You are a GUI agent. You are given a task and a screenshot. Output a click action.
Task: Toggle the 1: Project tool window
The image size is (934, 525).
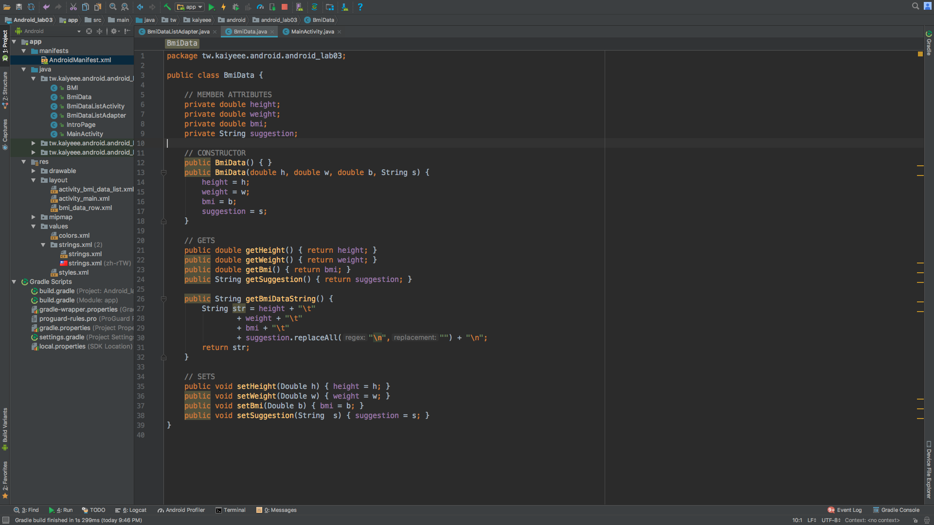(x=5, y=45)
